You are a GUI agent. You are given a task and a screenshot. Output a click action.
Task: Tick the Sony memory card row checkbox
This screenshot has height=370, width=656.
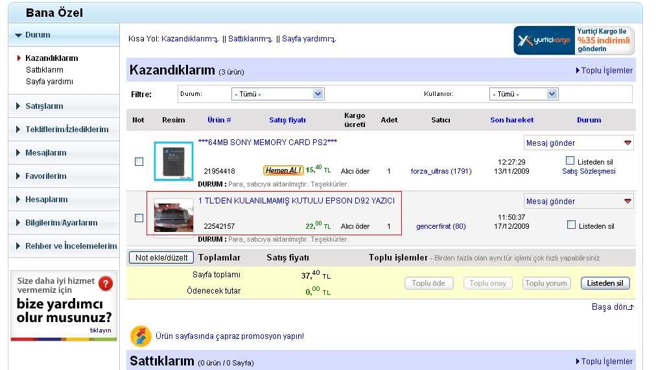[139, 162]
